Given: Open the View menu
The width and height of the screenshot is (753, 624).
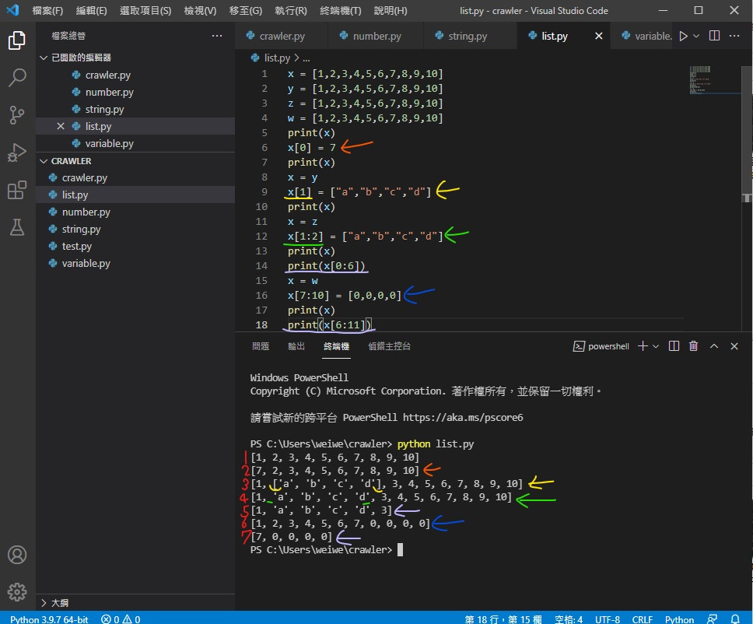Looking at the screenshot, I should (200, 11).
